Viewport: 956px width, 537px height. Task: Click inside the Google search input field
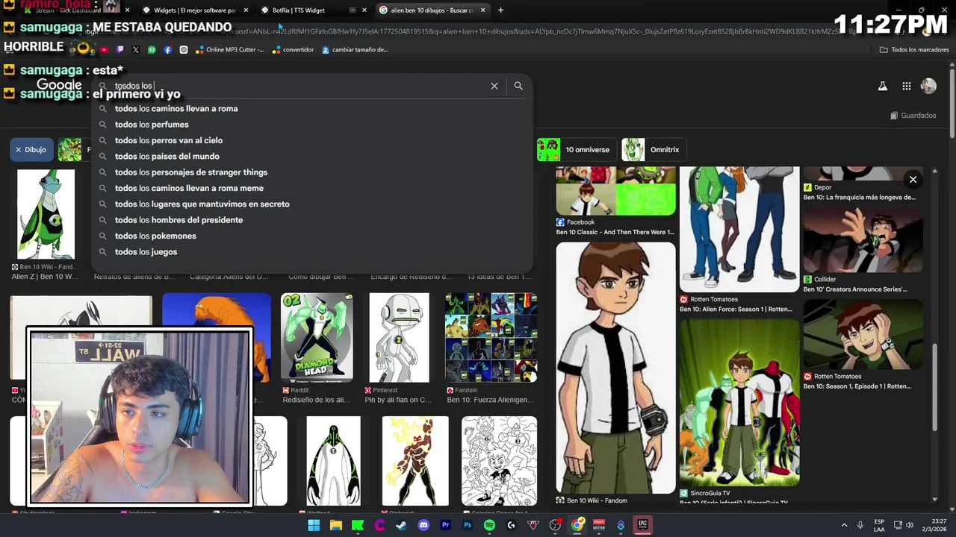[299, 86]
